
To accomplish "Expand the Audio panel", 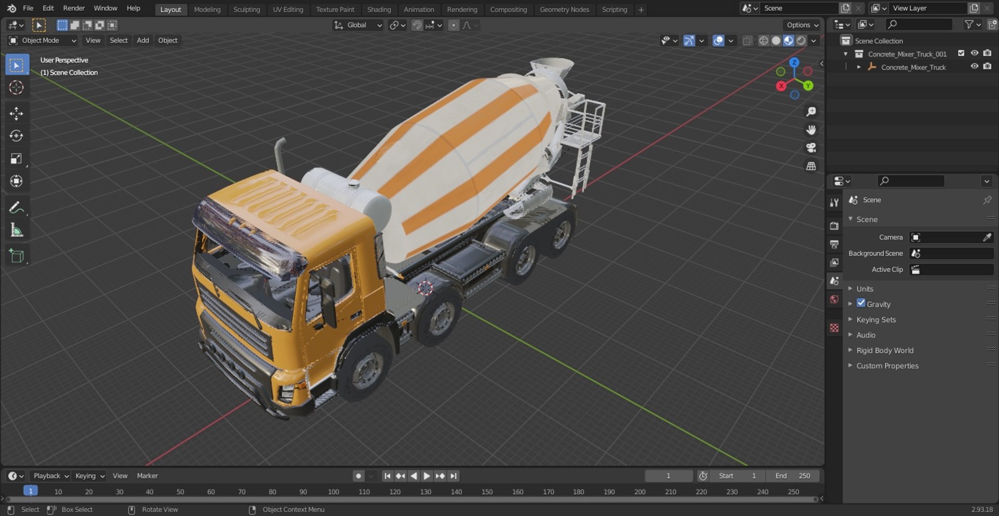I will 866,335.
